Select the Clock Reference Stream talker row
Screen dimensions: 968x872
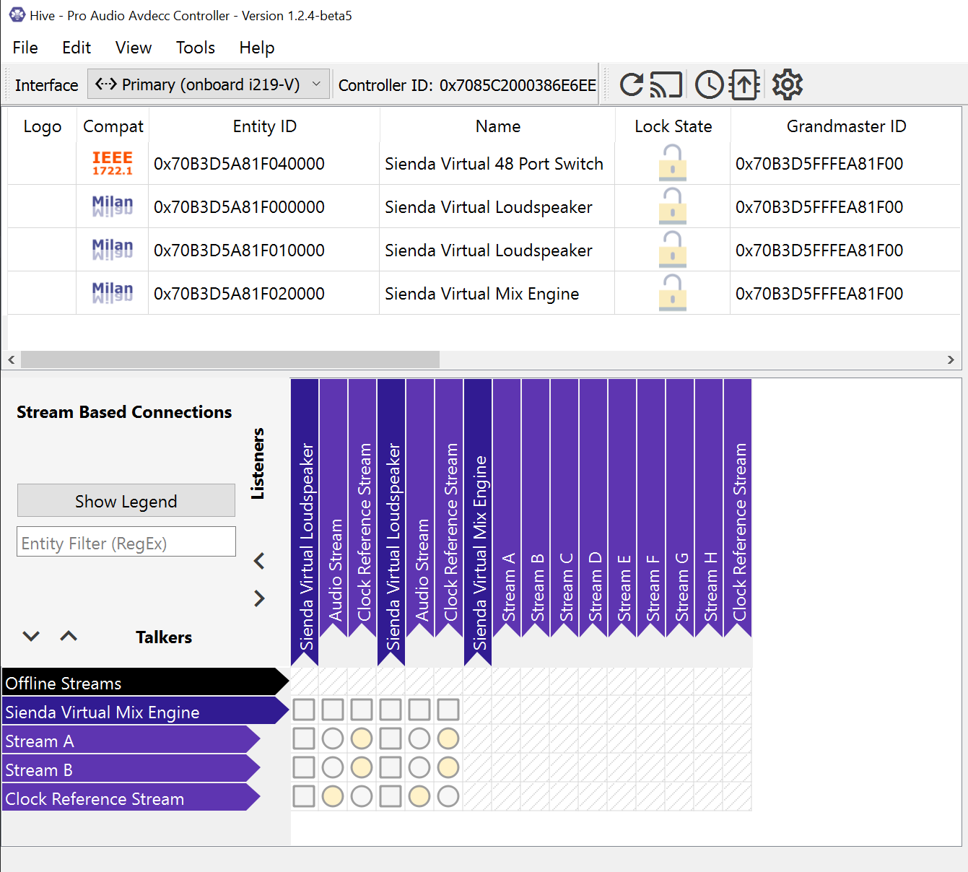(130, 798)
